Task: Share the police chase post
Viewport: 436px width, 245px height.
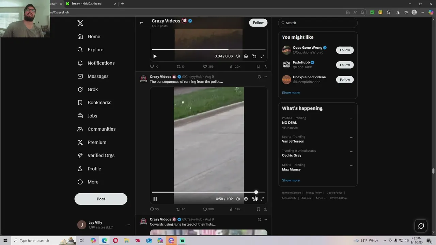Action: coord(265,209)
